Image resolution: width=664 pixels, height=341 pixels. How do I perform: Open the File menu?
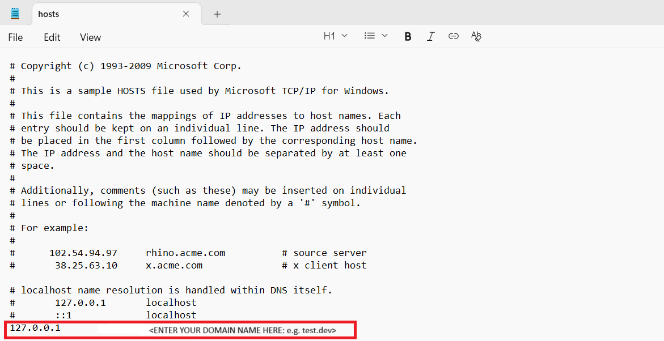pos(15,37)
